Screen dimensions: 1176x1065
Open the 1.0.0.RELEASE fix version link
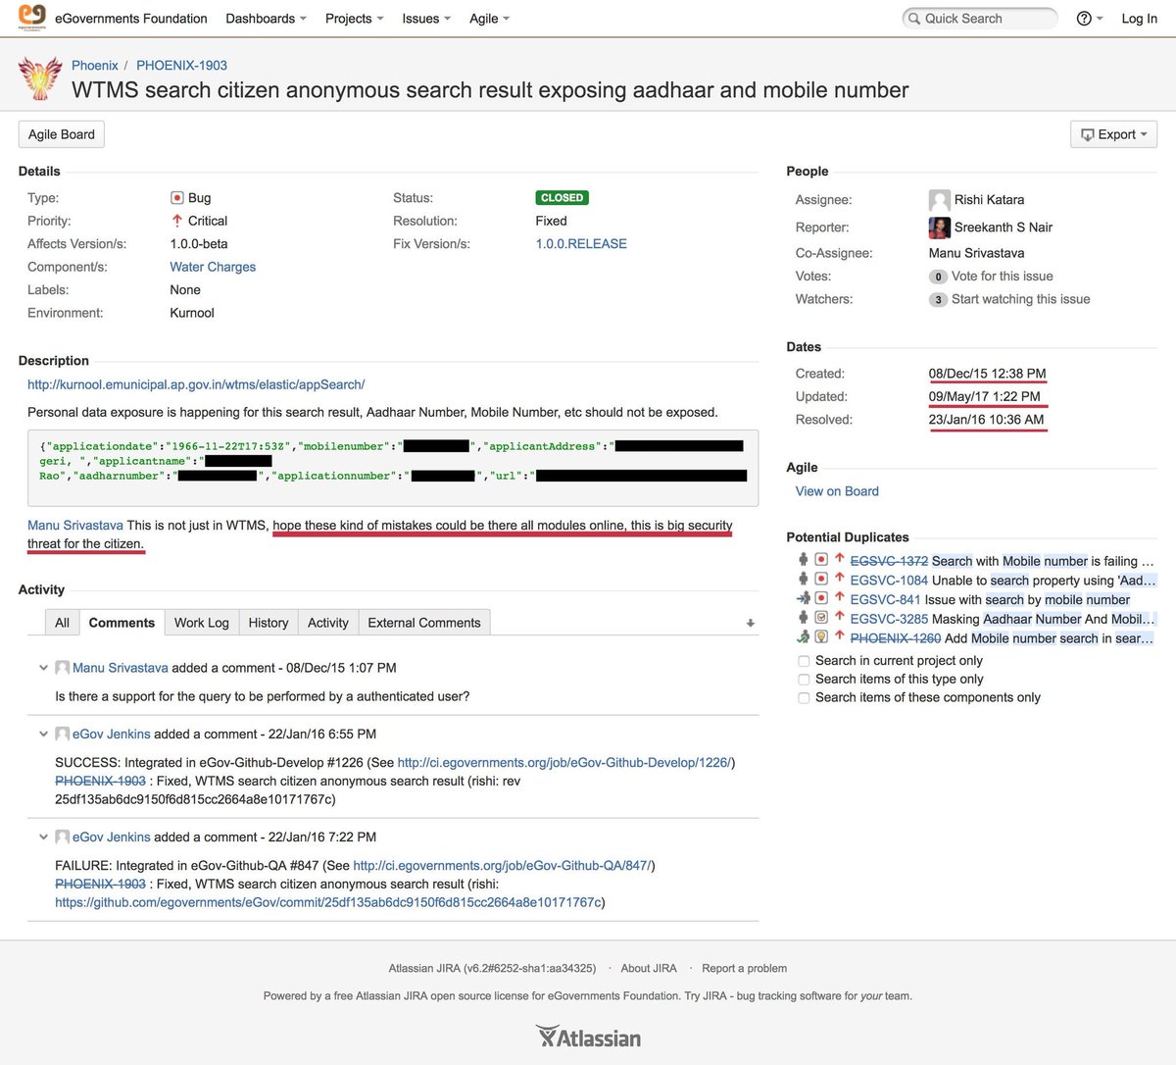[581, 244]
